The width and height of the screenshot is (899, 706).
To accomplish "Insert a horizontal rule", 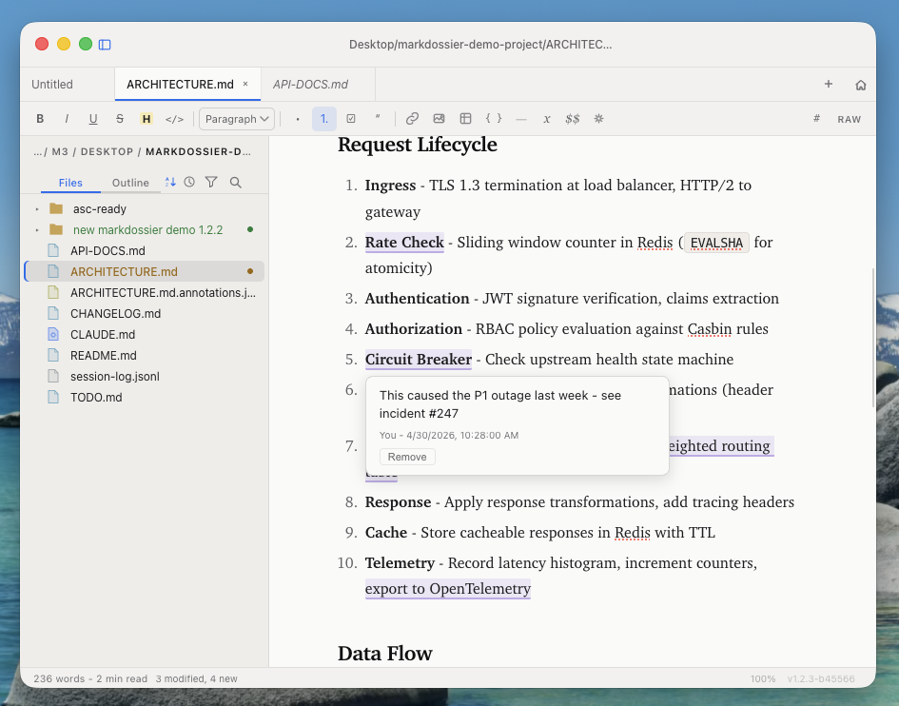I will pyautogui.click(x=521, y=119).
